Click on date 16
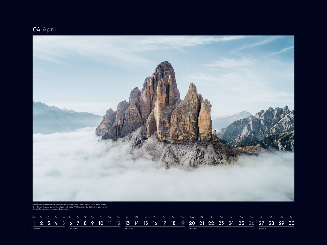 [155, 223]
